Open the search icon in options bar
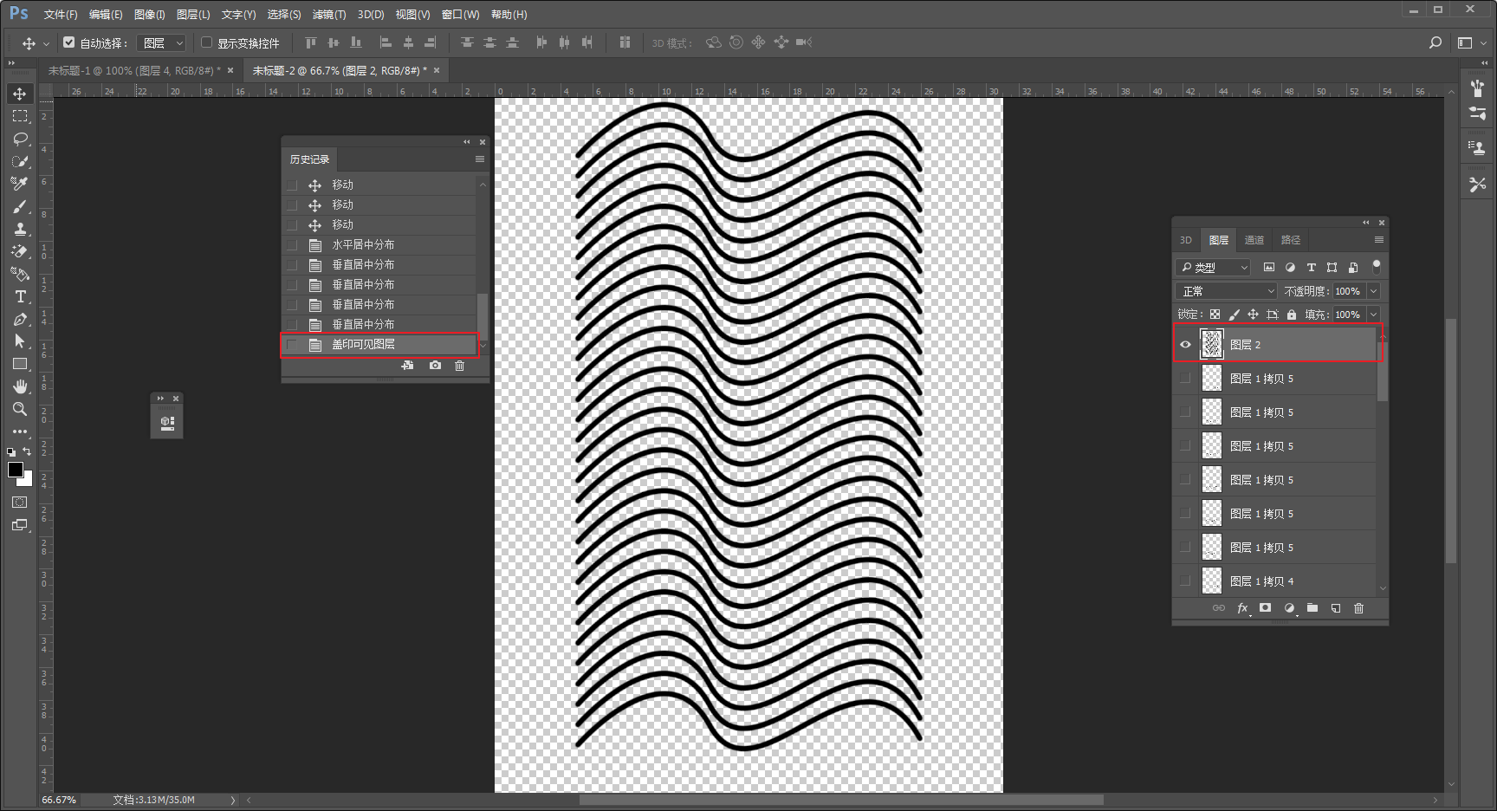The width and height of the screenshot is (1497, 811). [x=1435, y=42]
